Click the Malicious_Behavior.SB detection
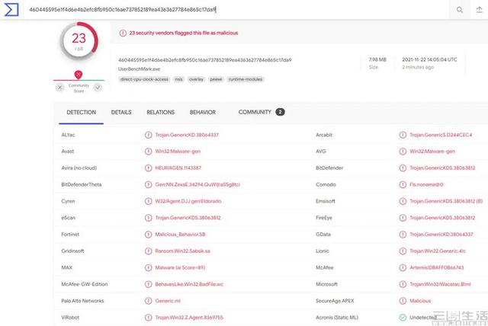Image resolution: width=488 pixels, height=326 pixels. tap(180, 235)
